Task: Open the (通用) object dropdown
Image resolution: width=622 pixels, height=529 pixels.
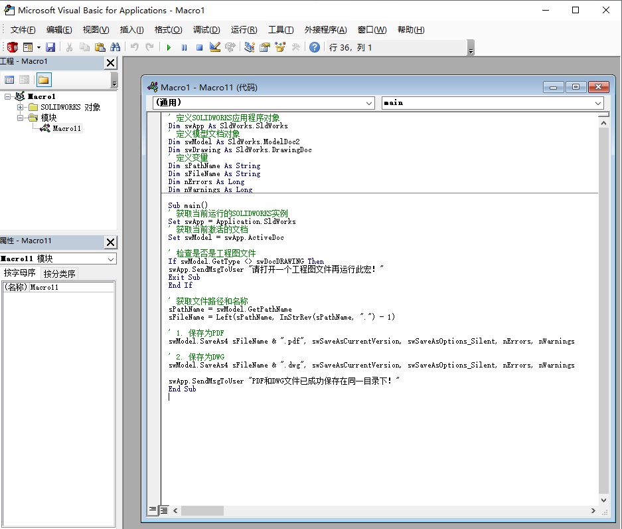Action: point(370,103)
